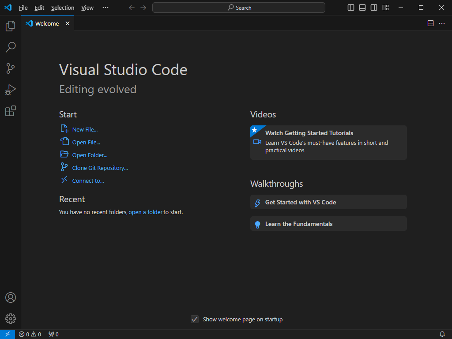Screen dimensions: 452x339
Task: Click the Connect to remote icon
Action: click(64, 180)
